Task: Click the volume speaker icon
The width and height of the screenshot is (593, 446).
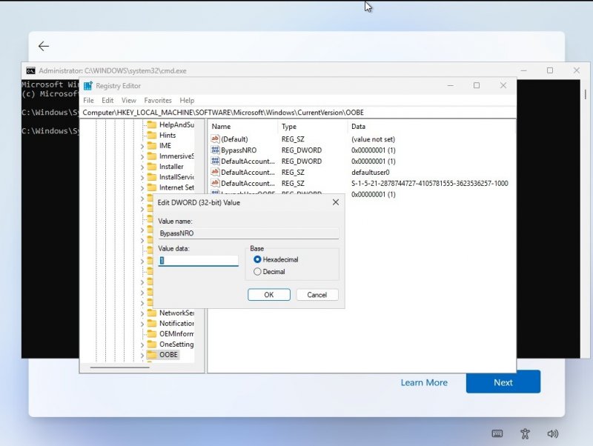Action: coord(552,433)
